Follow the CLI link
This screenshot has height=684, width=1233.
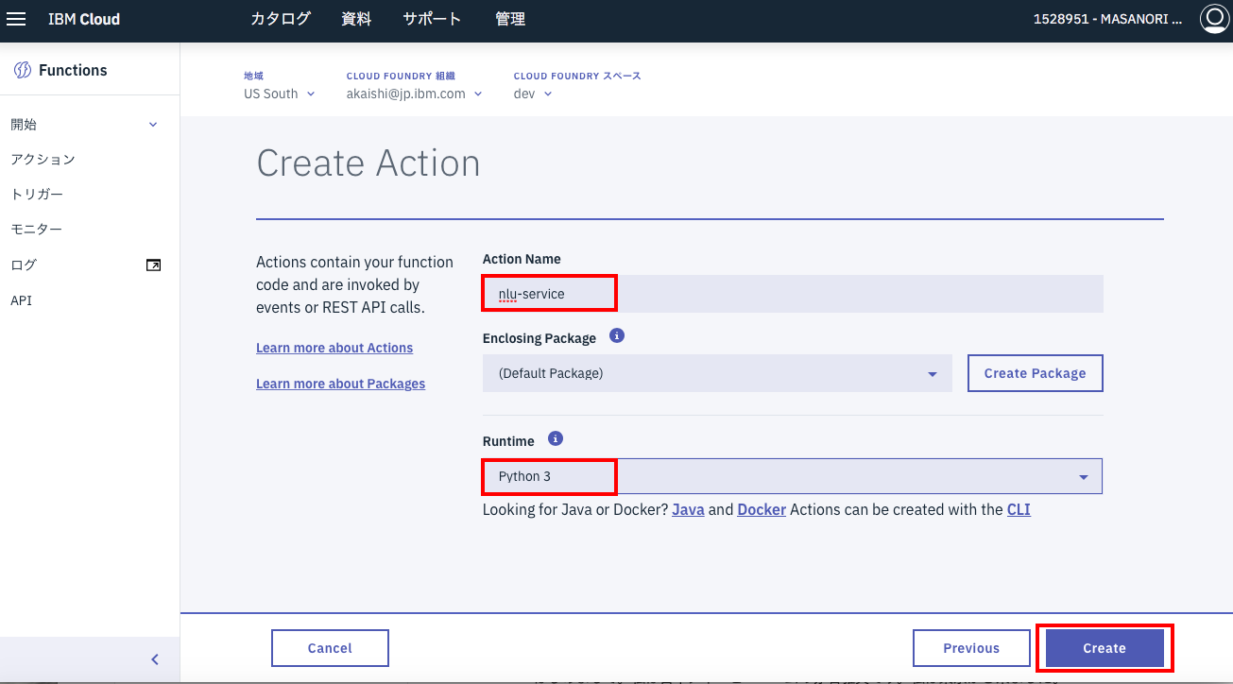tap(1019, 509)
